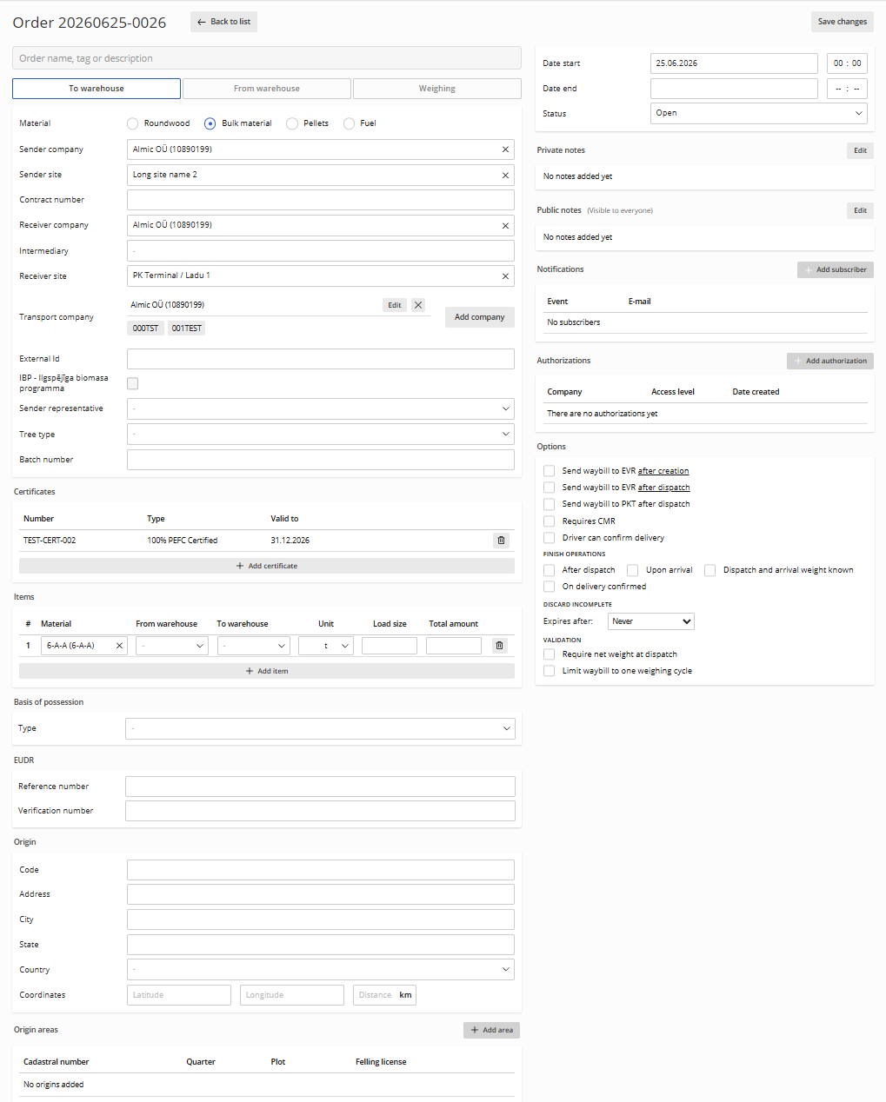Viewport: 886px width, 1102px height.
Task: Check finish operation Upon arrival
Action: 632,570
